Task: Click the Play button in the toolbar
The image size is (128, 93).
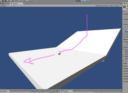Action: click(78, 1)
